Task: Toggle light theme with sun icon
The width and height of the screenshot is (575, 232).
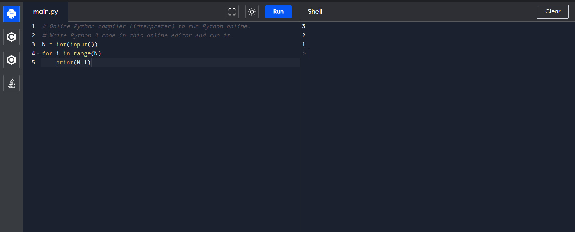Action: [252, 12]
